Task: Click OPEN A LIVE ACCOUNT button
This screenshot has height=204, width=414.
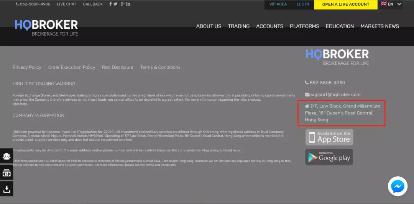Action: [346, 5]
